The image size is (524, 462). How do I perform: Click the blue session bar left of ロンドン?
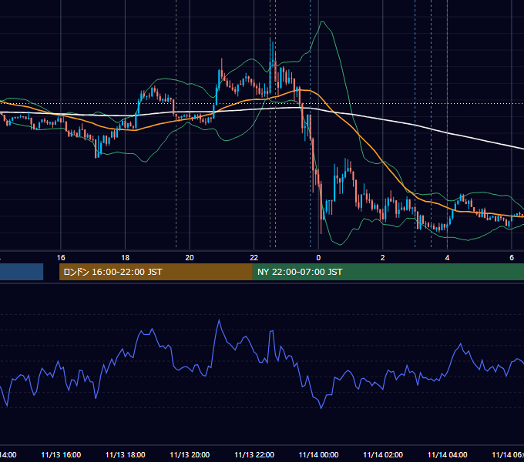pyautogui.click(x=22, y=272)
